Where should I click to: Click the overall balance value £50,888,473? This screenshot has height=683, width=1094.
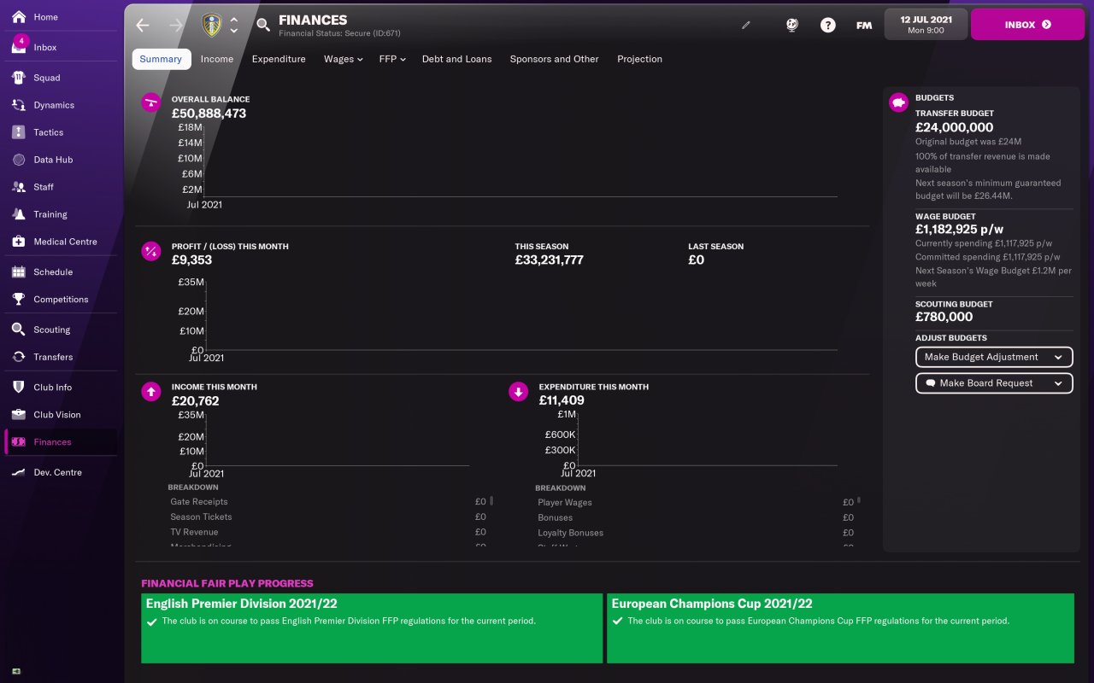pyautogui.click(x=209, y=113)
